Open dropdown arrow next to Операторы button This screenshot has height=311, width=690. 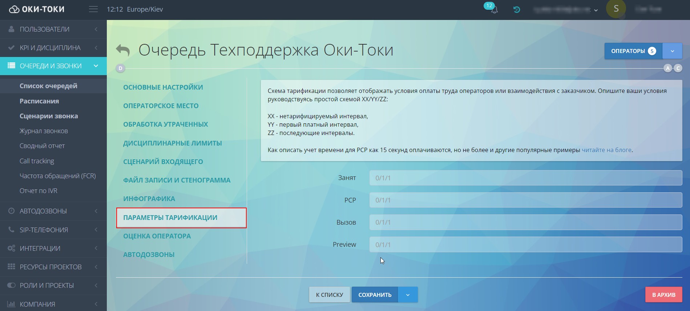coord(672,51)
